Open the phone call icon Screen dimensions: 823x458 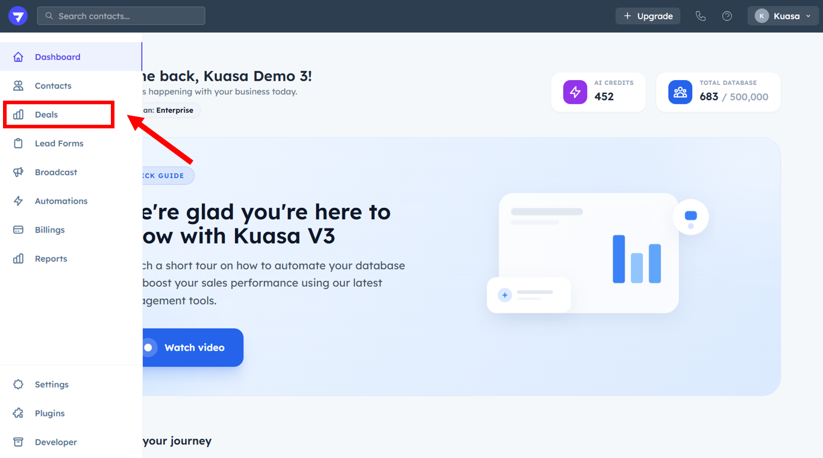click(700, 16)
